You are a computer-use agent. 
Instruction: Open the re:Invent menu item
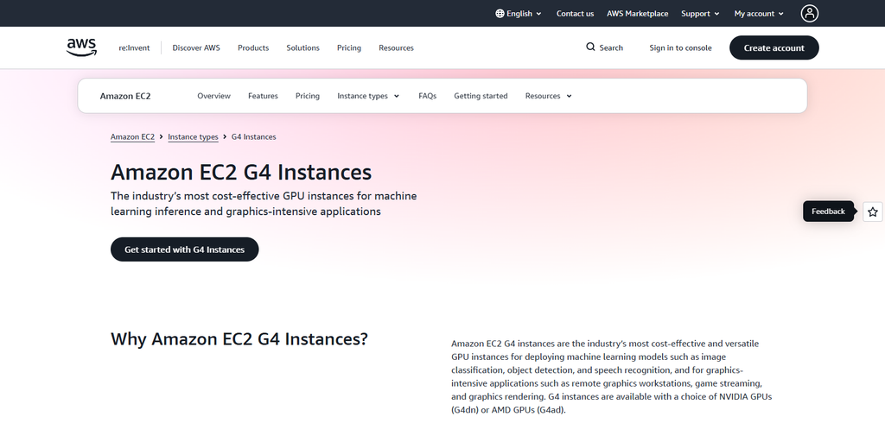coord(134,48)
